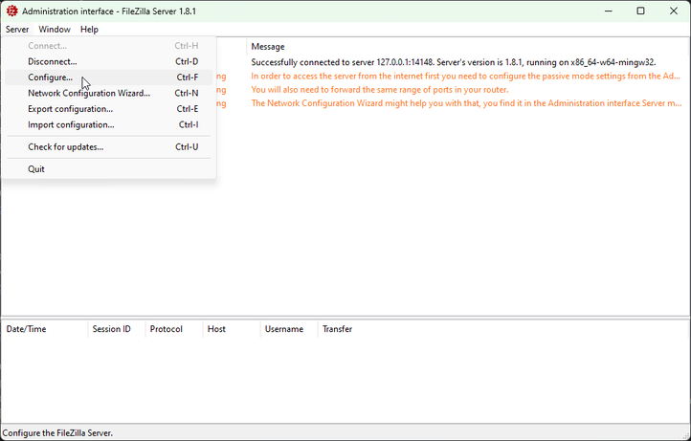Sort sessions by Username column
The width and height of the screenshot is (691, 441).
[289, 329]
